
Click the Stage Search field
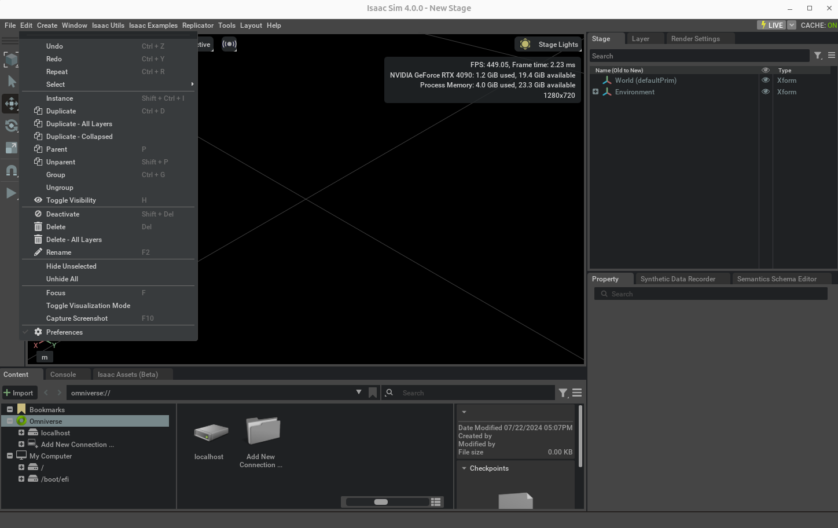699,56
